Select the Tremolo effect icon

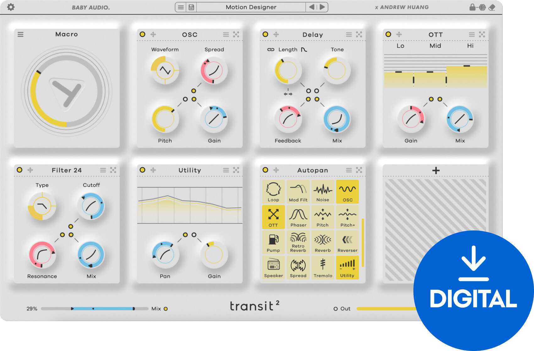pos(323,267)
